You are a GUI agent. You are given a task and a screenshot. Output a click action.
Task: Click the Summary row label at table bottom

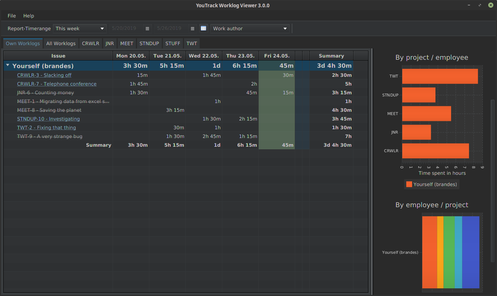tap(98, 145)
